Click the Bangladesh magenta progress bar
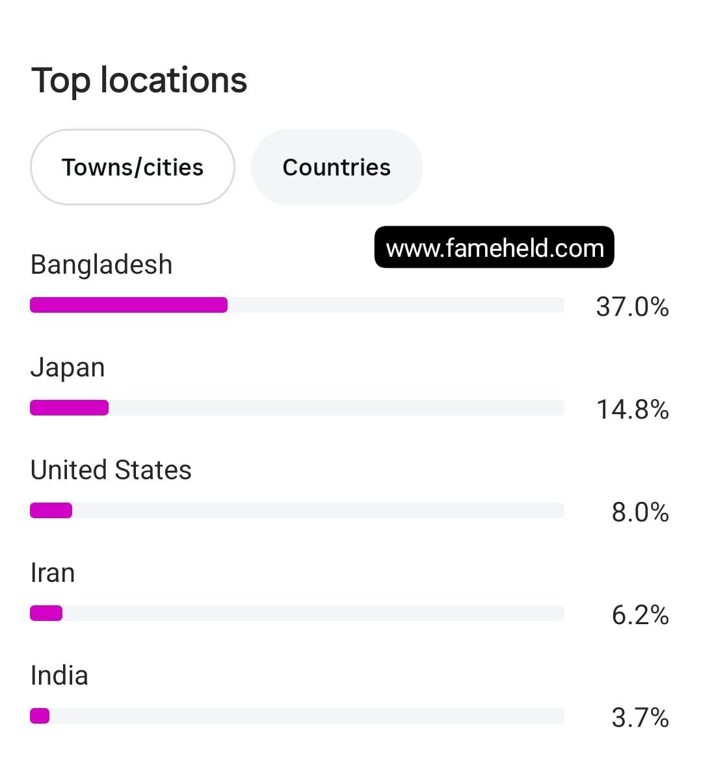The height and width of the screenshot is (762, 701). (x=129, y=305)
